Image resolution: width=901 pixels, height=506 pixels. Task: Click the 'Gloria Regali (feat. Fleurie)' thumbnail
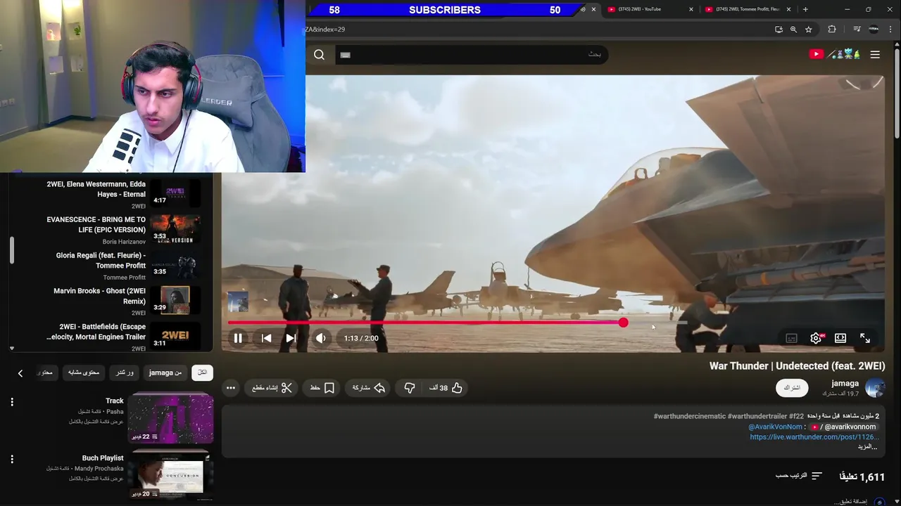pos(175,266)
